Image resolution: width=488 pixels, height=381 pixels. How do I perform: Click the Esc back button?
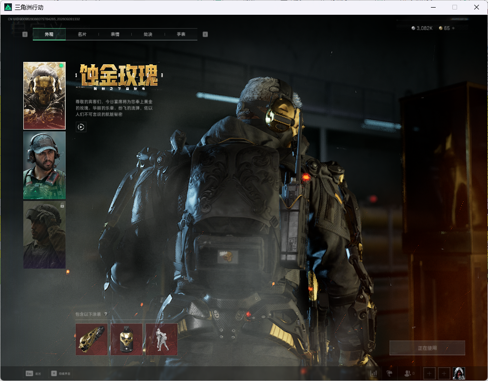click(x=33, y=373)
